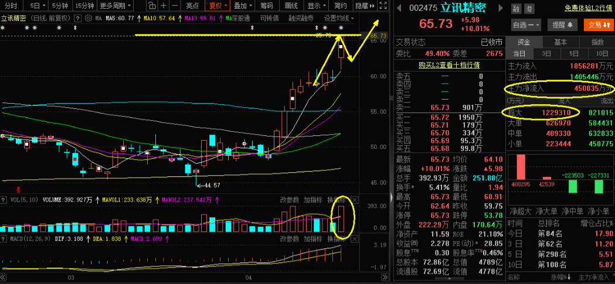Click the red S marker on timeline
Image resolution: width=615 pixels, height=284 pixels.
coord(17,189)
